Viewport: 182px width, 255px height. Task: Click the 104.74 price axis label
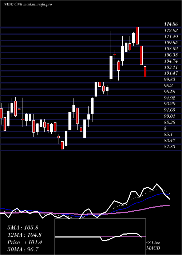pos(171,61)
